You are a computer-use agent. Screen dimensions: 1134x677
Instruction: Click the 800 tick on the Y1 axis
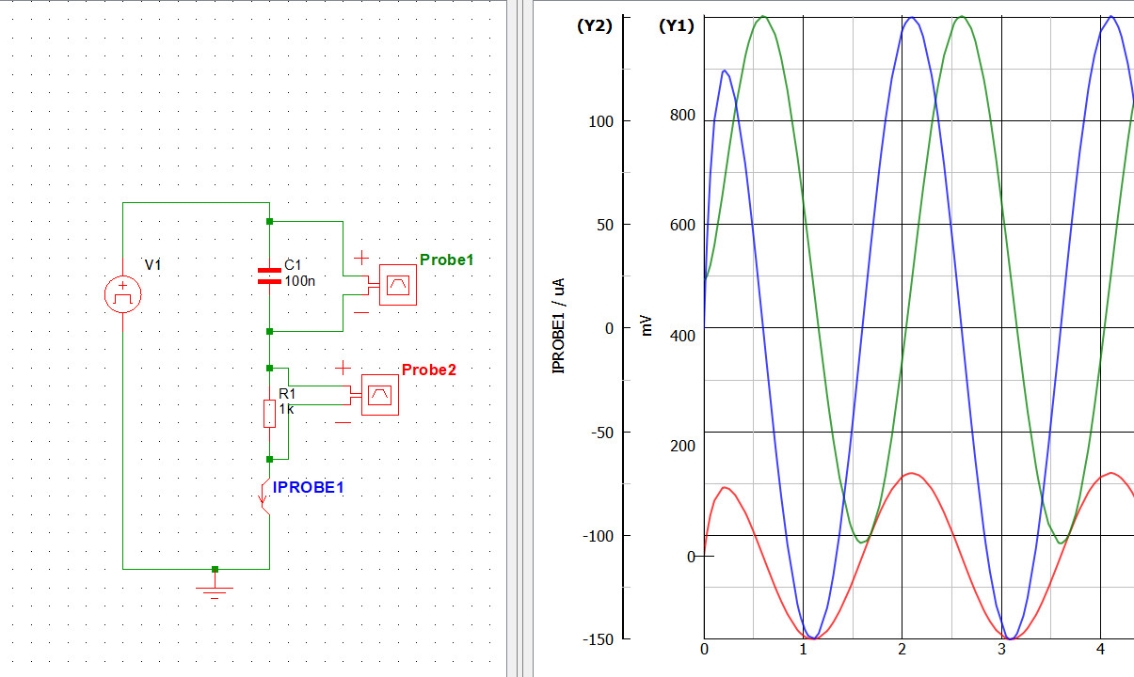682,116
